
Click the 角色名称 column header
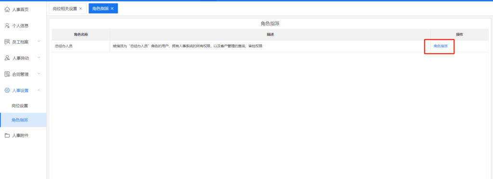[x=81, y=35]
